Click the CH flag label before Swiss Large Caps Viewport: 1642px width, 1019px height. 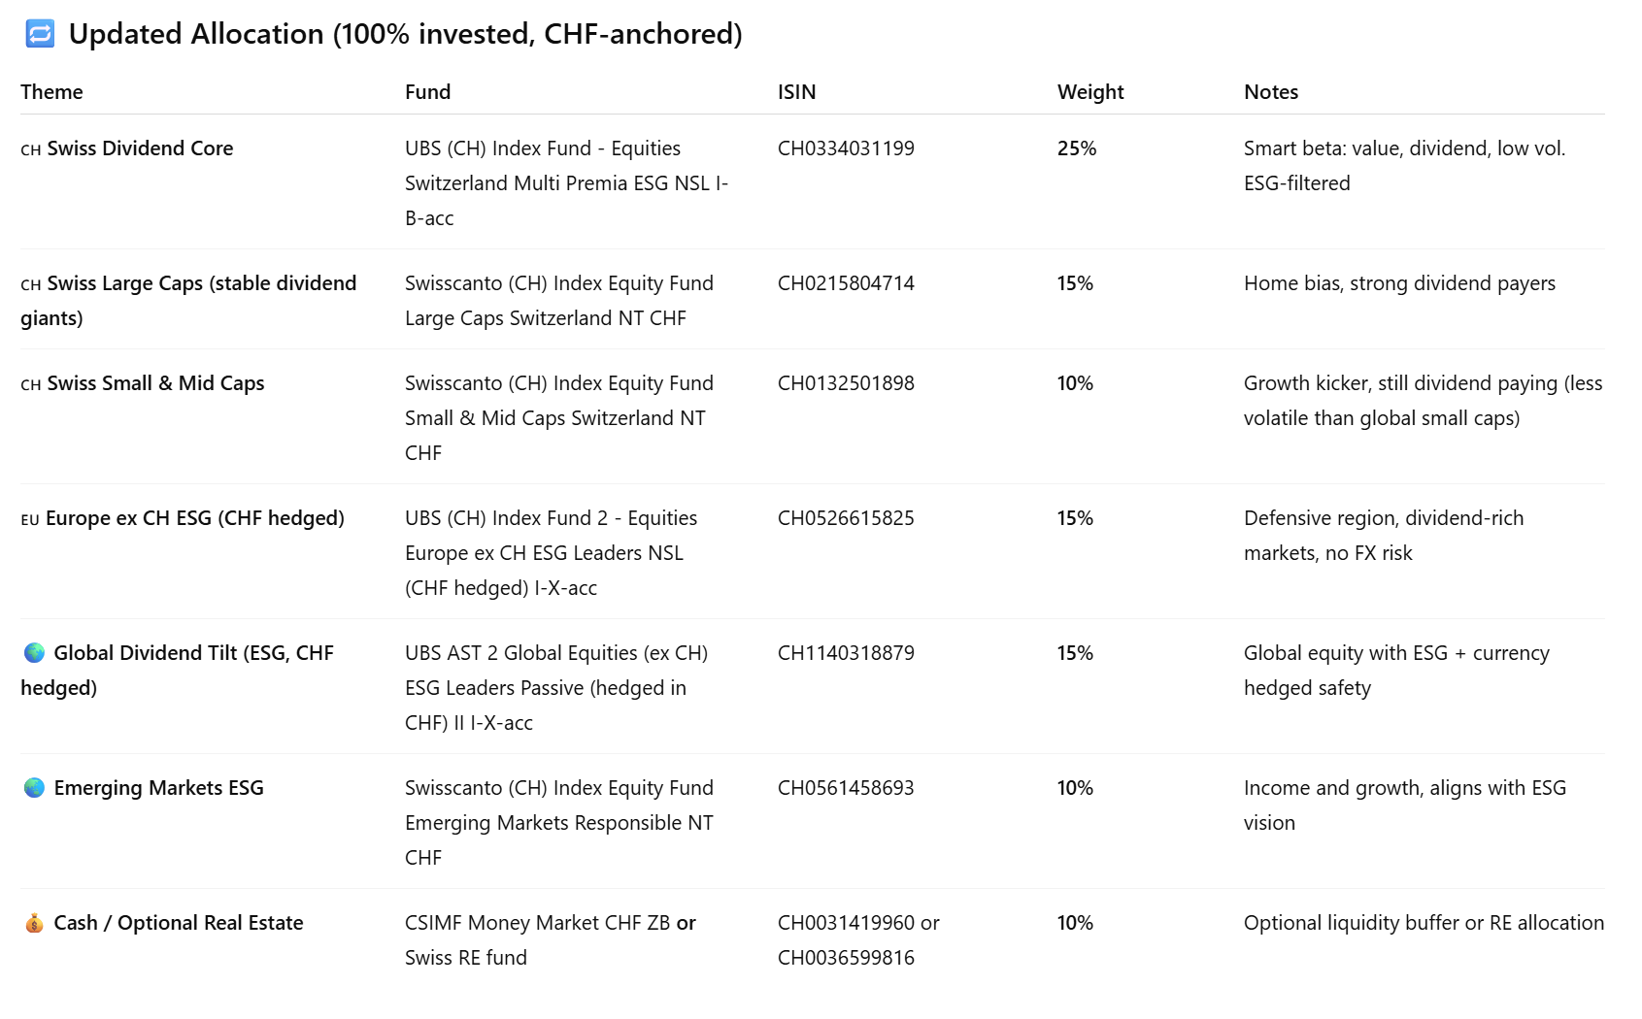pos(31,284)
